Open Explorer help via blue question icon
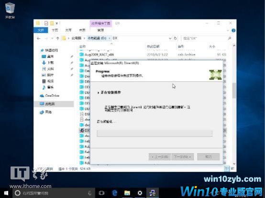The height and width of the screenshot is (198, 265). [x=233, y=31]
